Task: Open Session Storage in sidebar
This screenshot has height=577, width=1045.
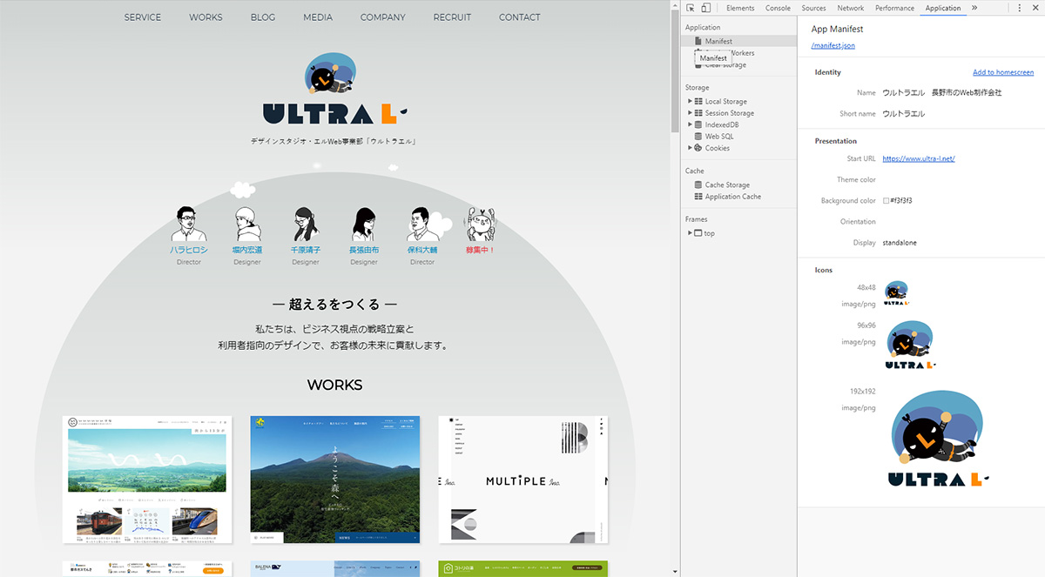Action: coord(729,113)
